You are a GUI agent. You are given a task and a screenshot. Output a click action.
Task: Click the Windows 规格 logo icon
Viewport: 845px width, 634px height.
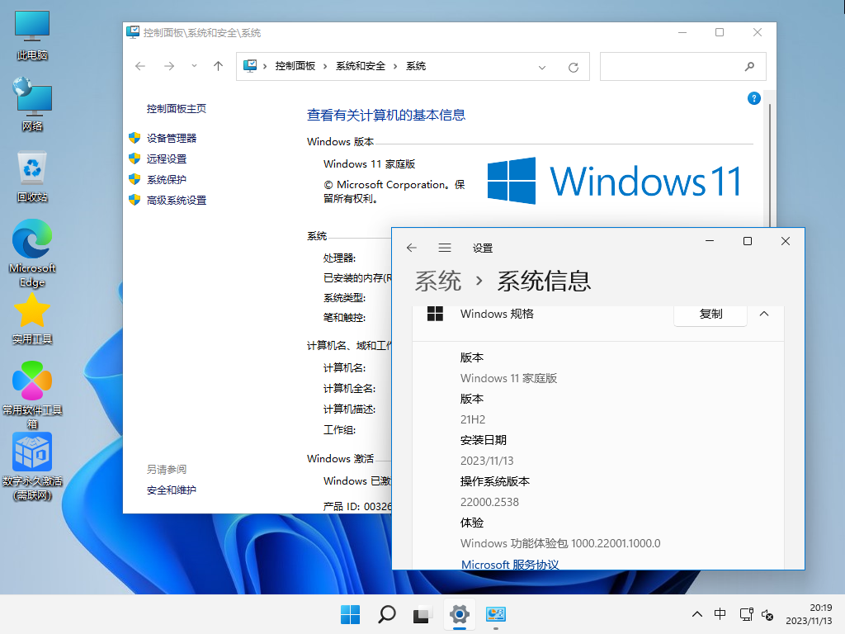click(435, 313)
